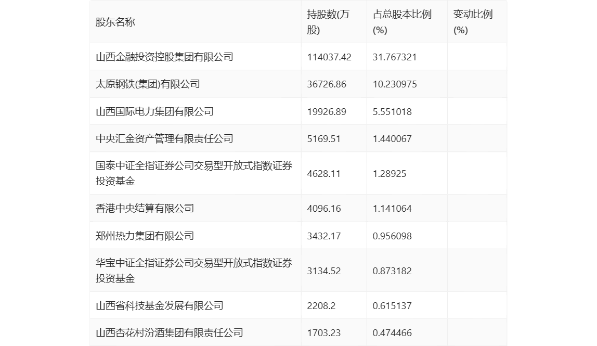Select 中央汇金资产管理有限责任公司 shareholder name
Screen dimensions: 597x346
click(x=164, y=139)
